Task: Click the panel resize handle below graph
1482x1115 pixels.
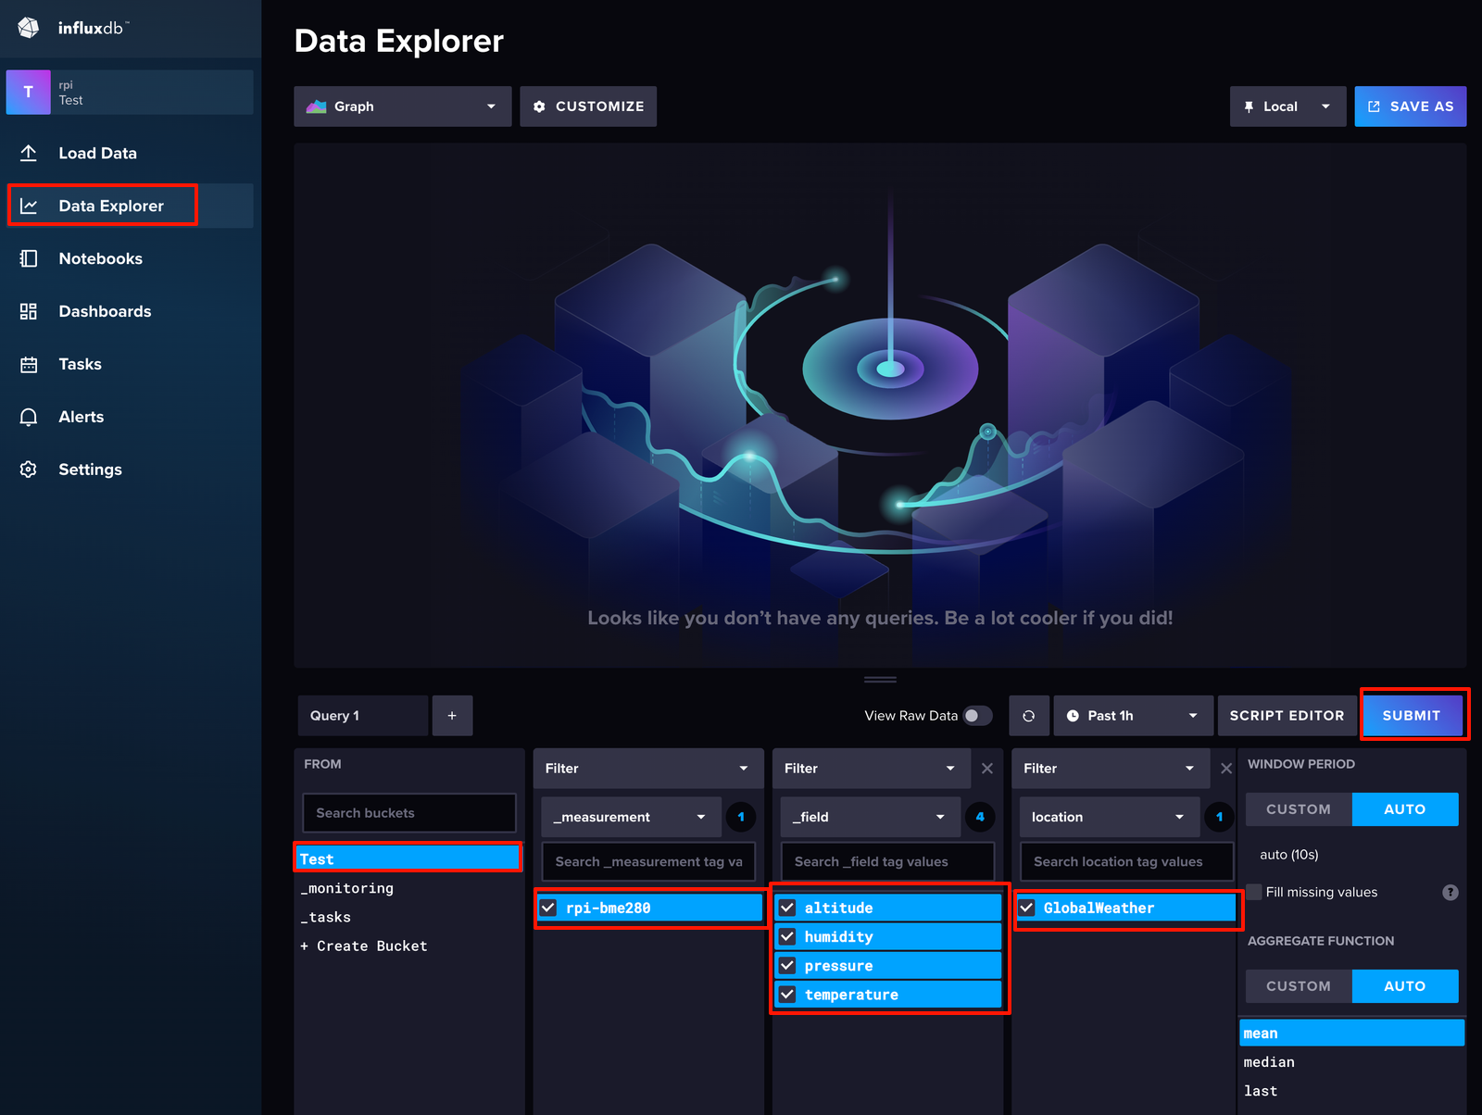Action: pos(880,680)
